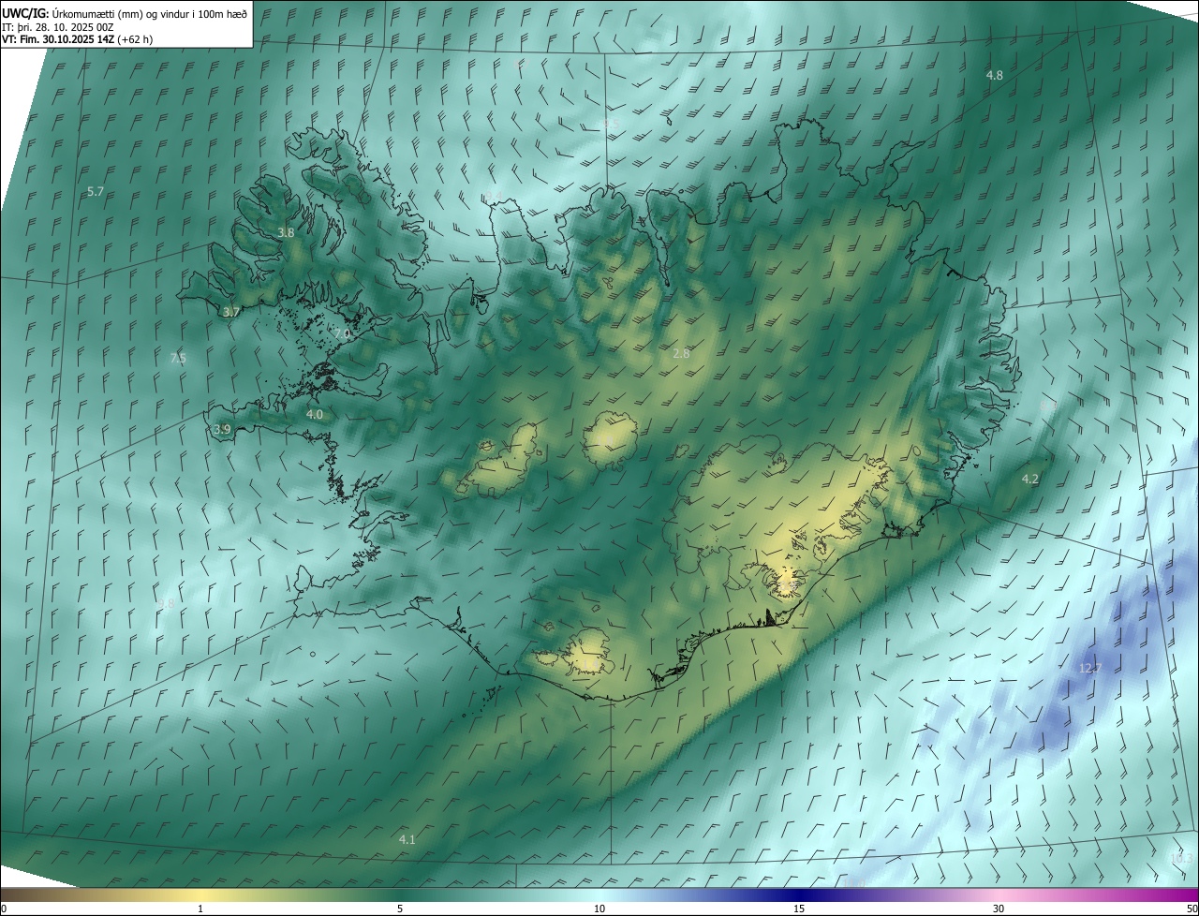Click the map value label "4.0"
This screenshot has width=1199, height=916.
315,414
